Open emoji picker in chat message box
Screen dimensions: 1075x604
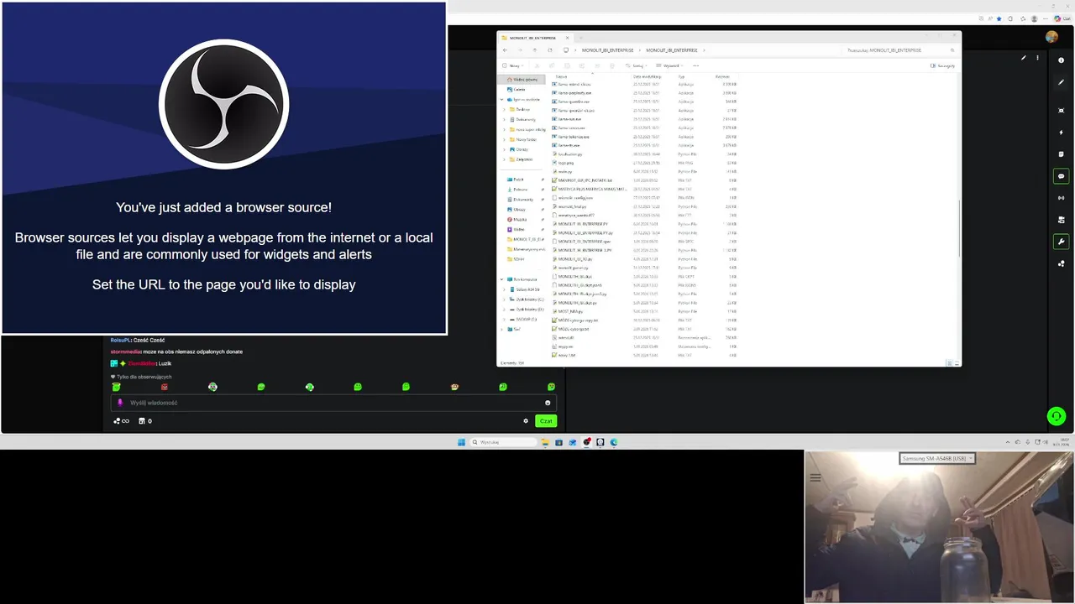[x=548, y=403]
